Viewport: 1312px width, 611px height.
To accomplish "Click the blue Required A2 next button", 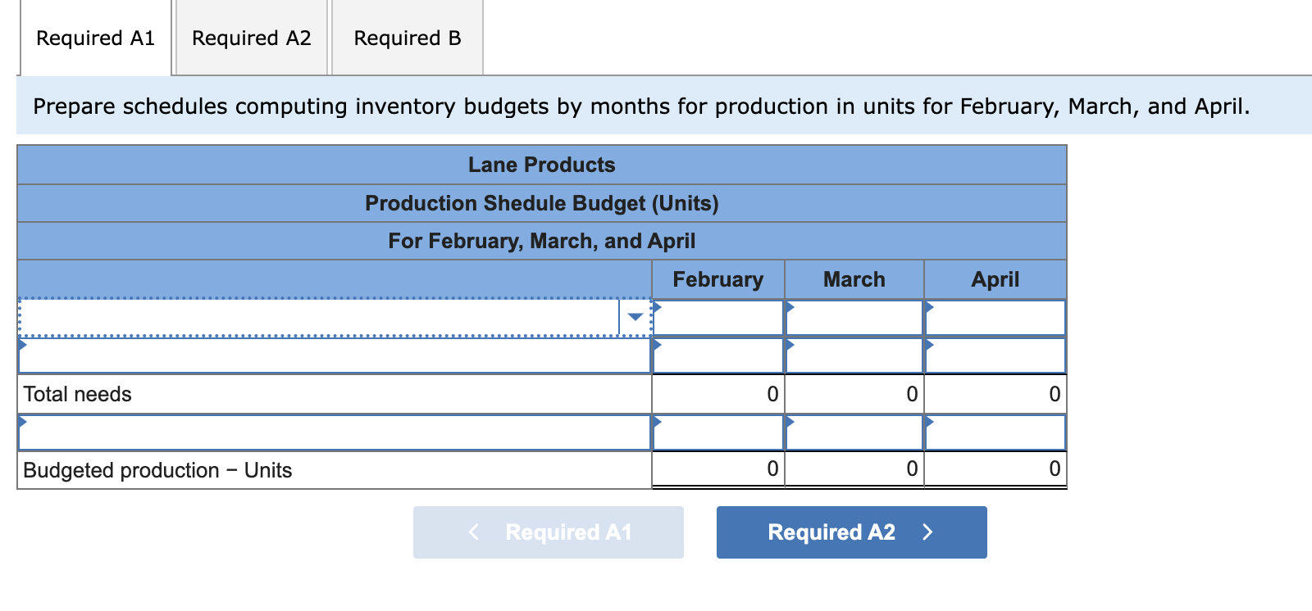I will pyautogui.click(x=851, y=532).
